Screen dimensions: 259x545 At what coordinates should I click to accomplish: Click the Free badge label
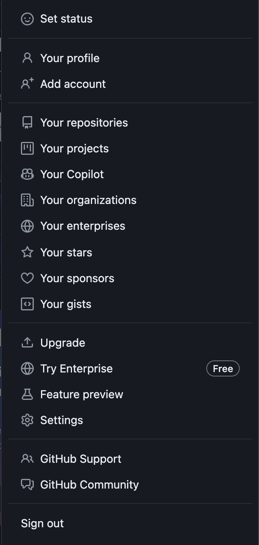click(223, 369)
